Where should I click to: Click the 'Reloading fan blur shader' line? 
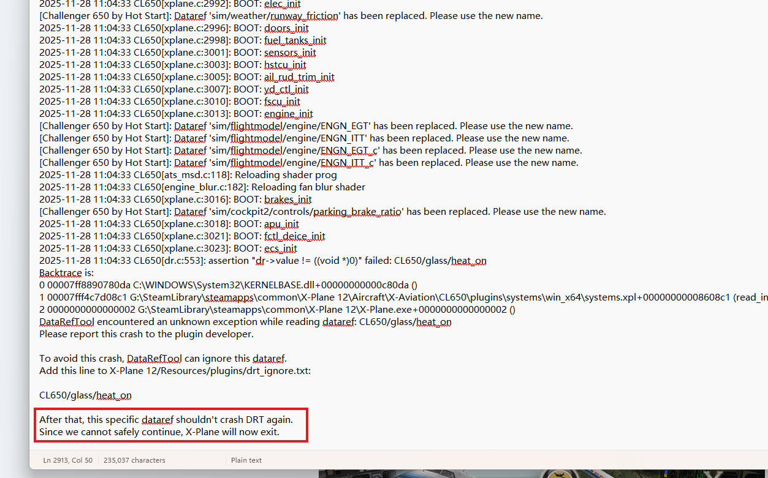tap(202, 187)
